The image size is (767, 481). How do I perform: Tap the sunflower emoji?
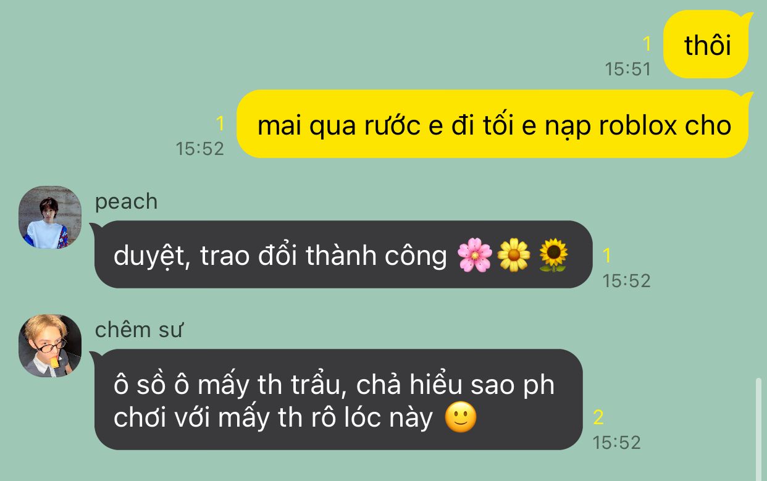click(553, 255)
